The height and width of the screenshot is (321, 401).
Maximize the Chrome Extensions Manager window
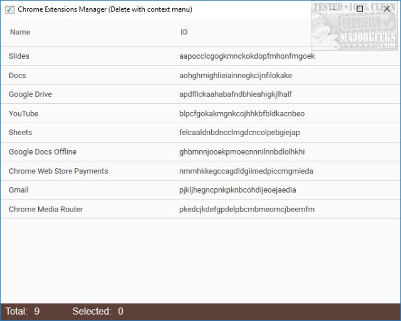[360, 9]
